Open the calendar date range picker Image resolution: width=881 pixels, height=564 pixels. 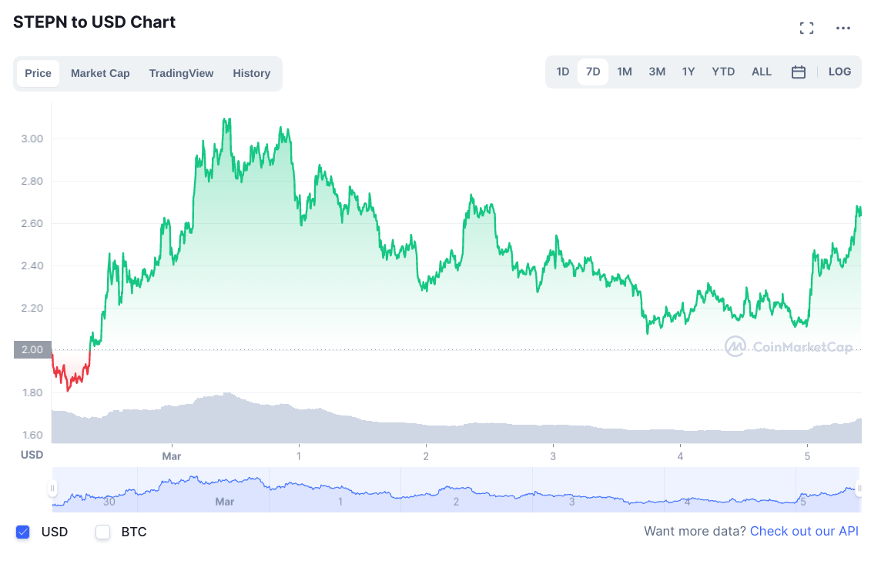(799, 72)
